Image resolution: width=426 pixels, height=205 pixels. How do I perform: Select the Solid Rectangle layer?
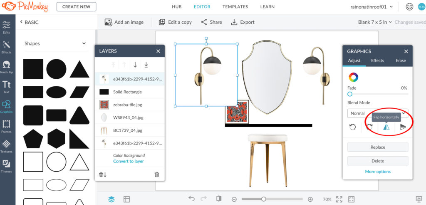[x=130, y=92]
